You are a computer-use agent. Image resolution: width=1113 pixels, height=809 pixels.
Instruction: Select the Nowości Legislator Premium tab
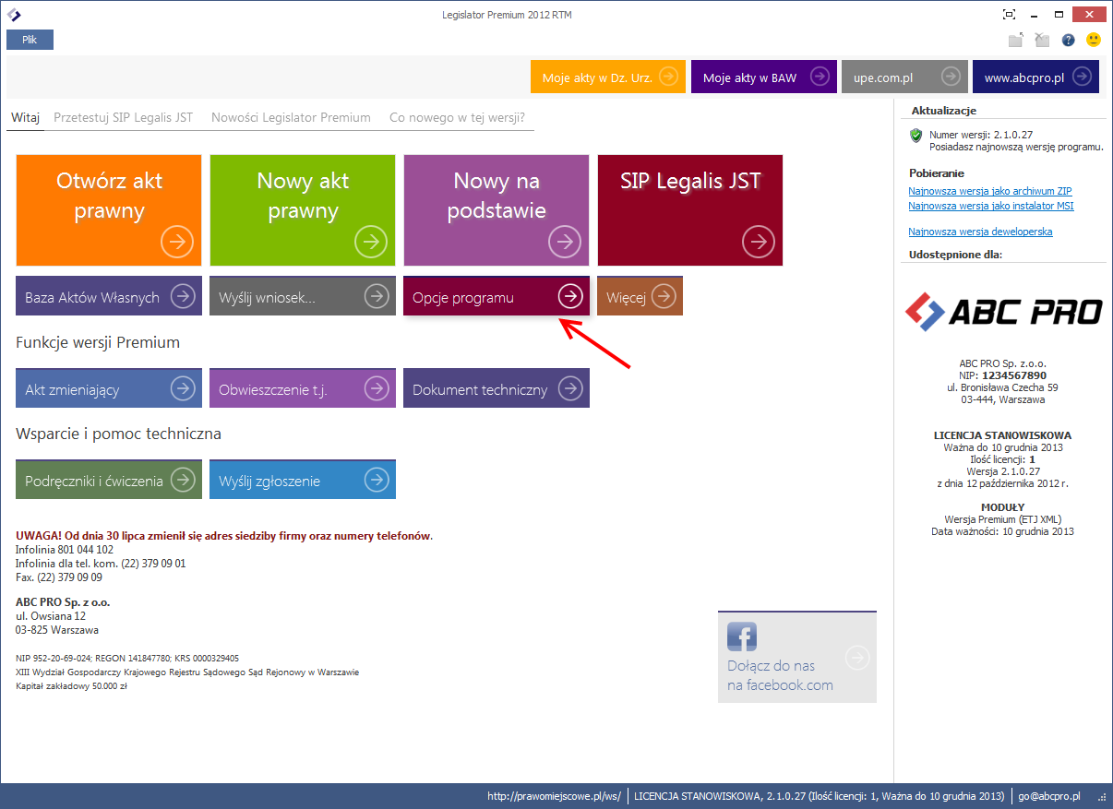(x=291, y=118)
